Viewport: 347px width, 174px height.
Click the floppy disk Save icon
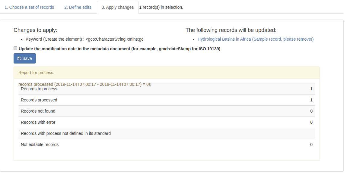19,58
